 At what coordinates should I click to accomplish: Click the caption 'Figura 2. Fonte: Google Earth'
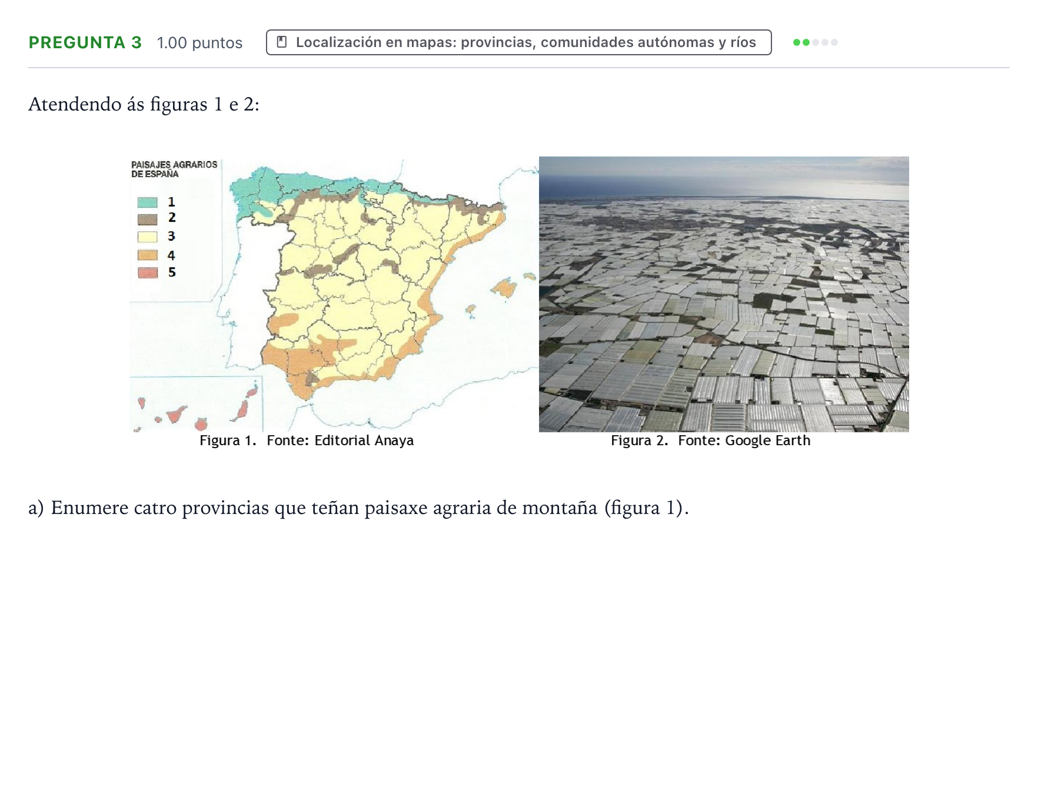[710, 441]
